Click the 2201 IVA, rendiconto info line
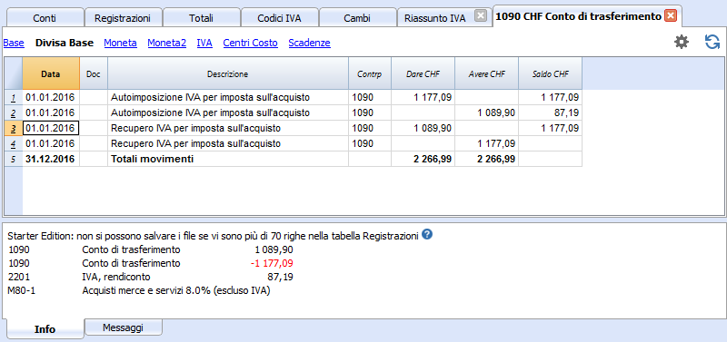This screenshot has height=342, width=727. point(151,277)
